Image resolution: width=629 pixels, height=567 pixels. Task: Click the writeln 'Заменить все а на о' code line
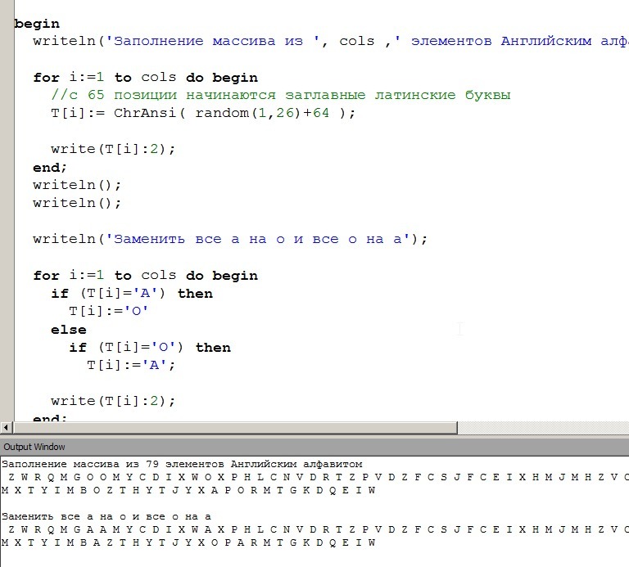[230, 239]
